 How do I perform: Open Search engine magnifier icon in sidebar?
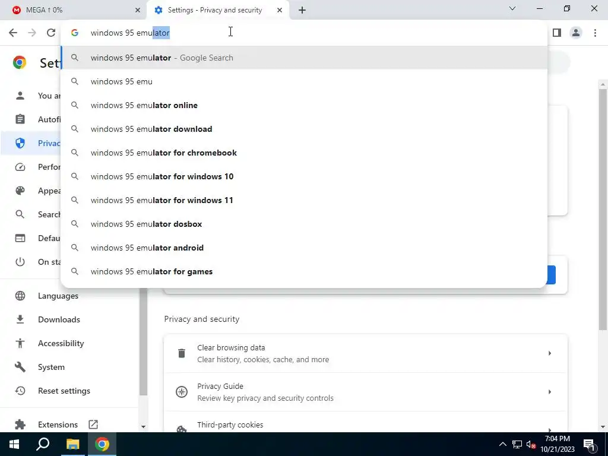(x=20, y=214)
